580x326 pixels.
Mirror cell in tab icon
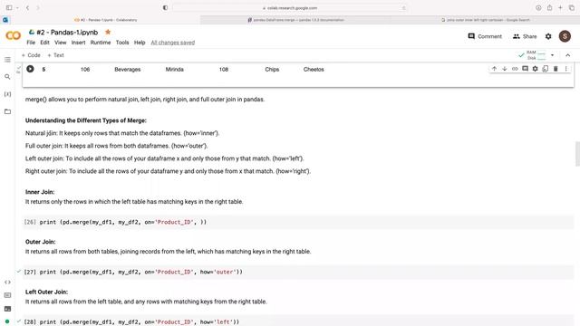point(546,69)
